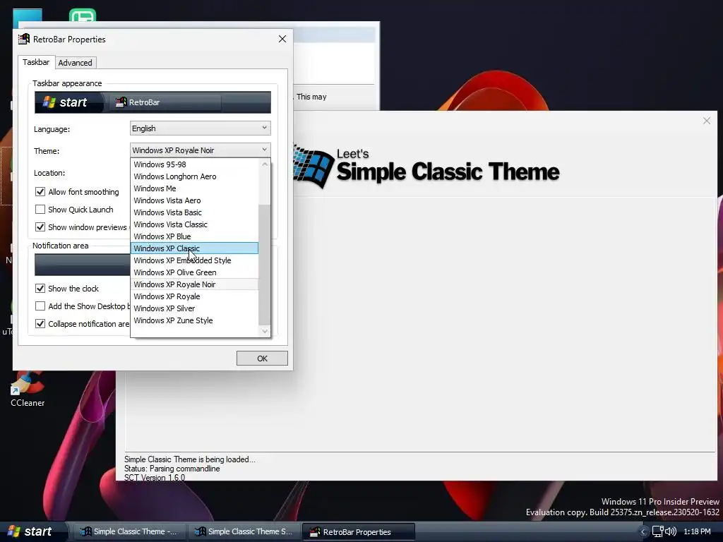Image resolution: width=723 pixels, height=542 pixels.
Task: Pick Windows XP Royale theme
Action: 194,296
